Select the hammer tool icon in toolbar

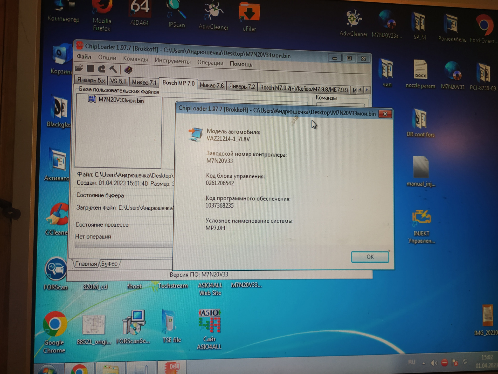[113, 69]
